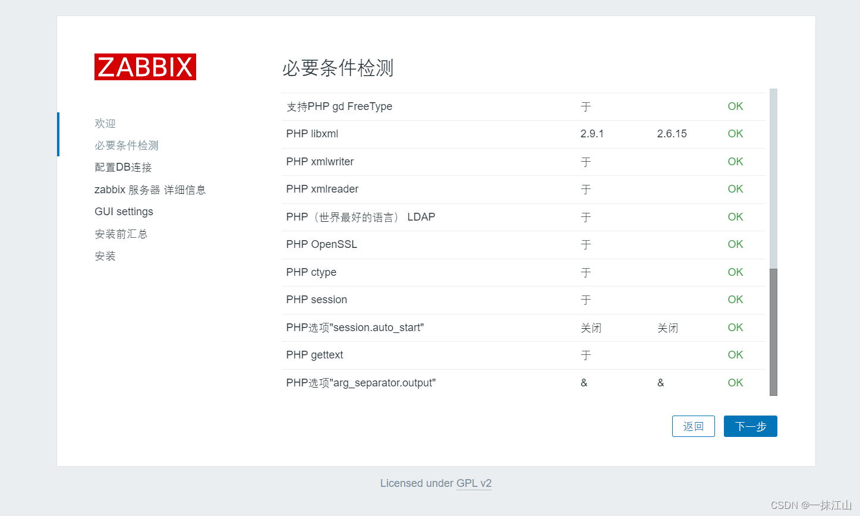Click the PHP libxml row label
Image resolution: width=860 pixels, height=516 pixels.
[x=312, y=134]
